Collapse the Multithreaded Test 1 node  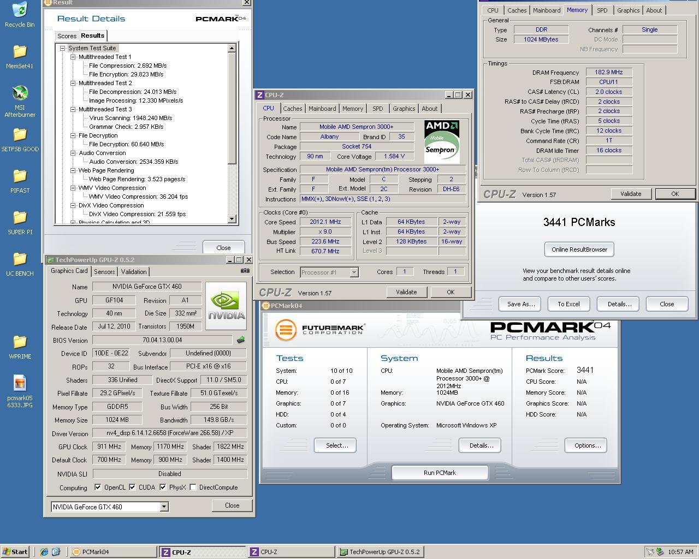(73, 57)
